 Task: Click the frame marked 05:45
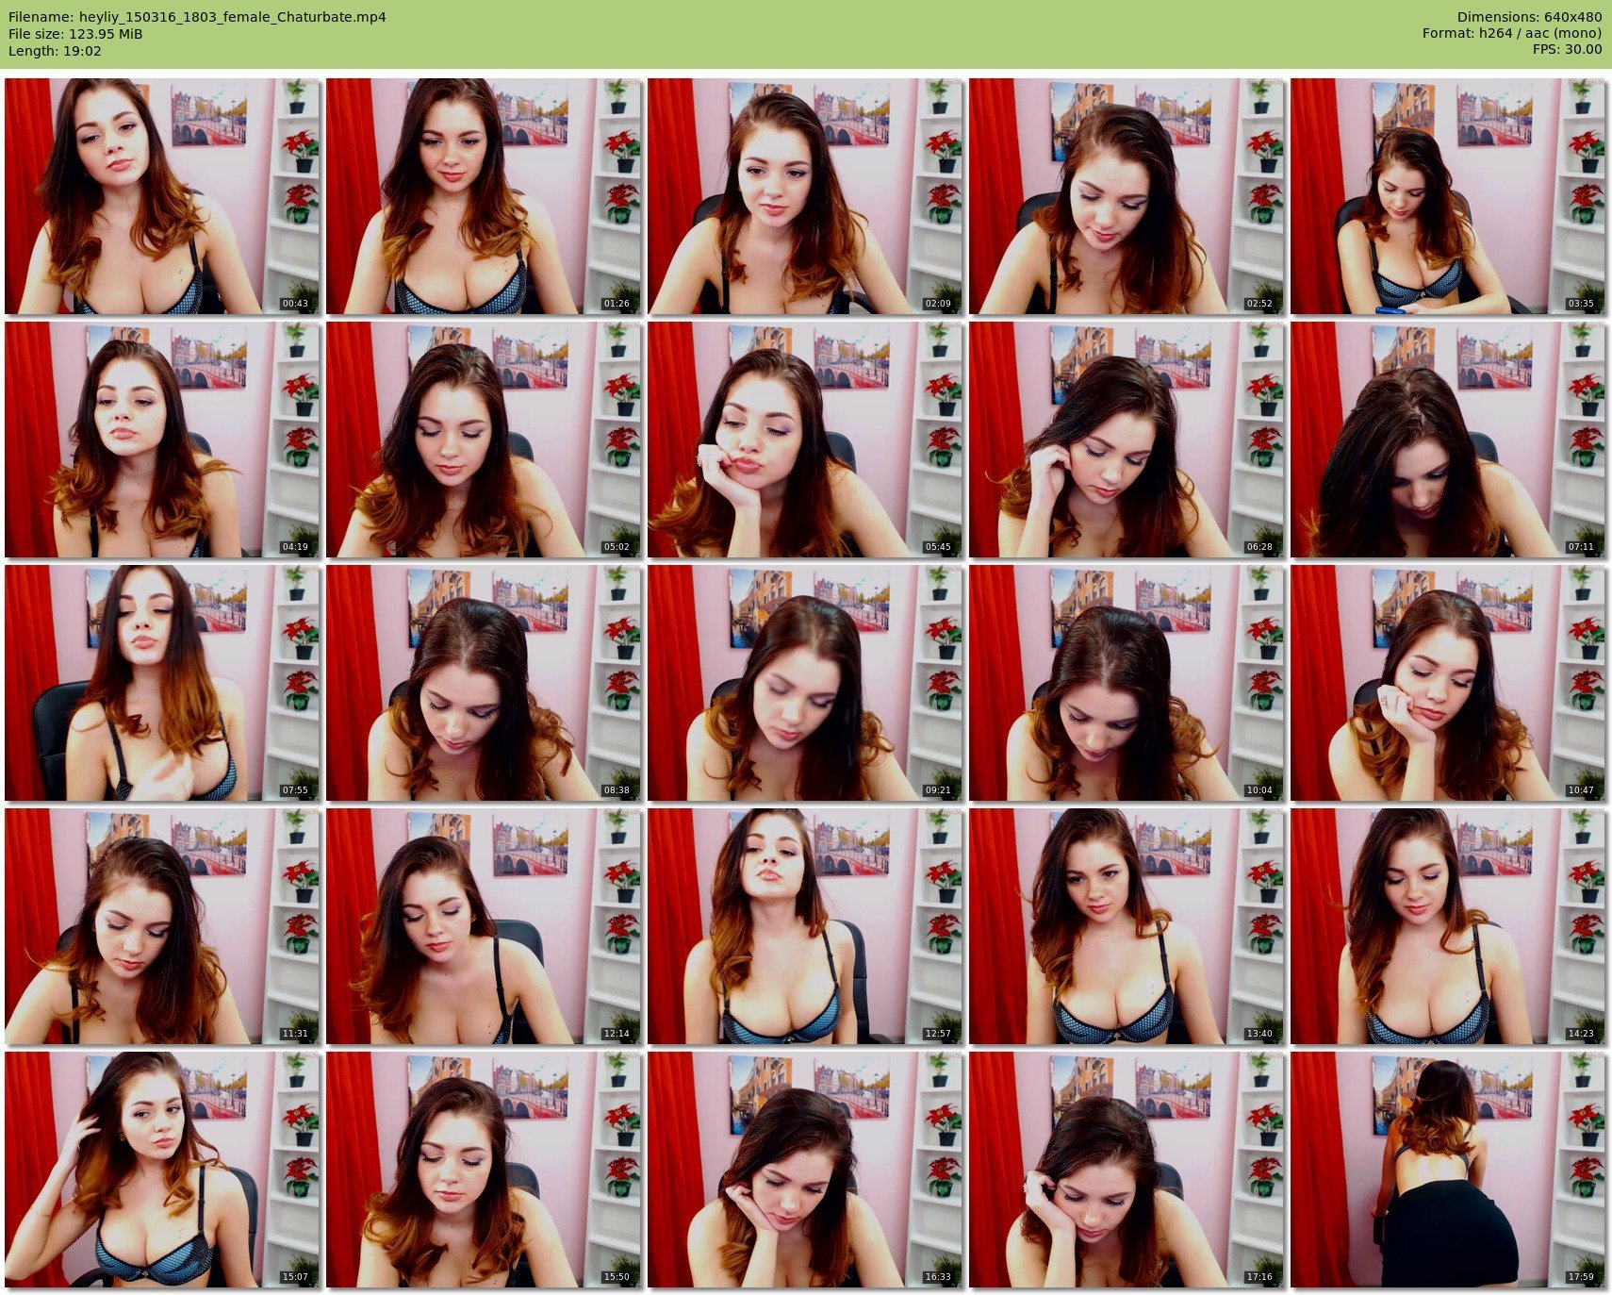pyautogui.click(x=805, y=440)
